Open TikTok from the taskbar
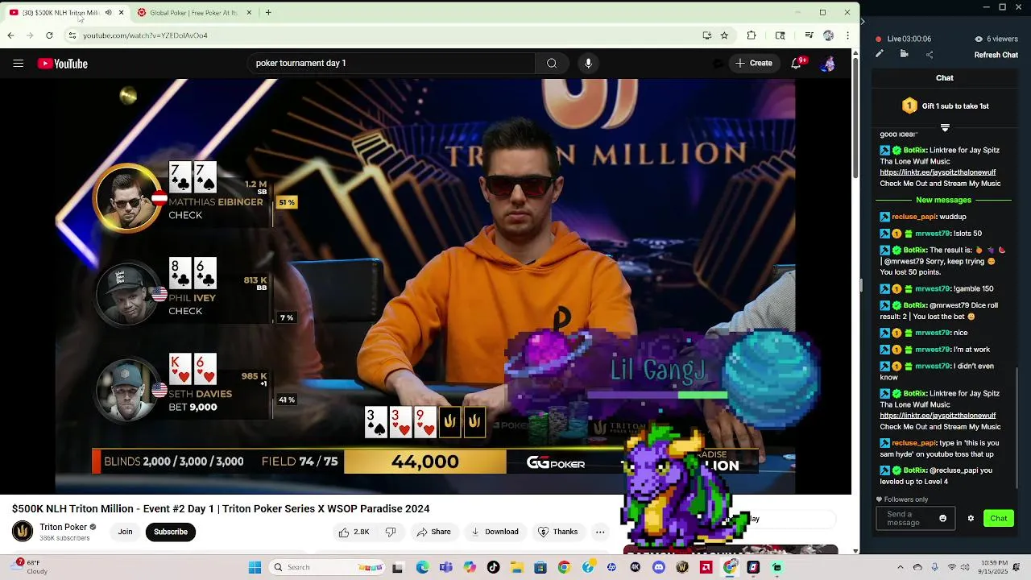Screen dimensions: 1031x580 tap(493, 567)
